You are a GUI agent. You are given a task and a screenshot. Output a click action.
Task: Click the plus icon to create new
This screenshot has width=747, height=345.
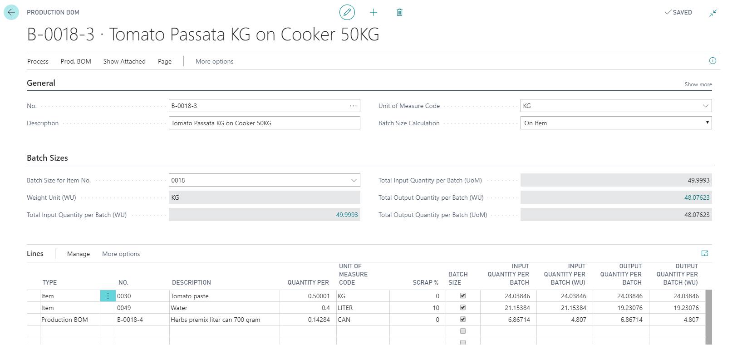point(373,12)
